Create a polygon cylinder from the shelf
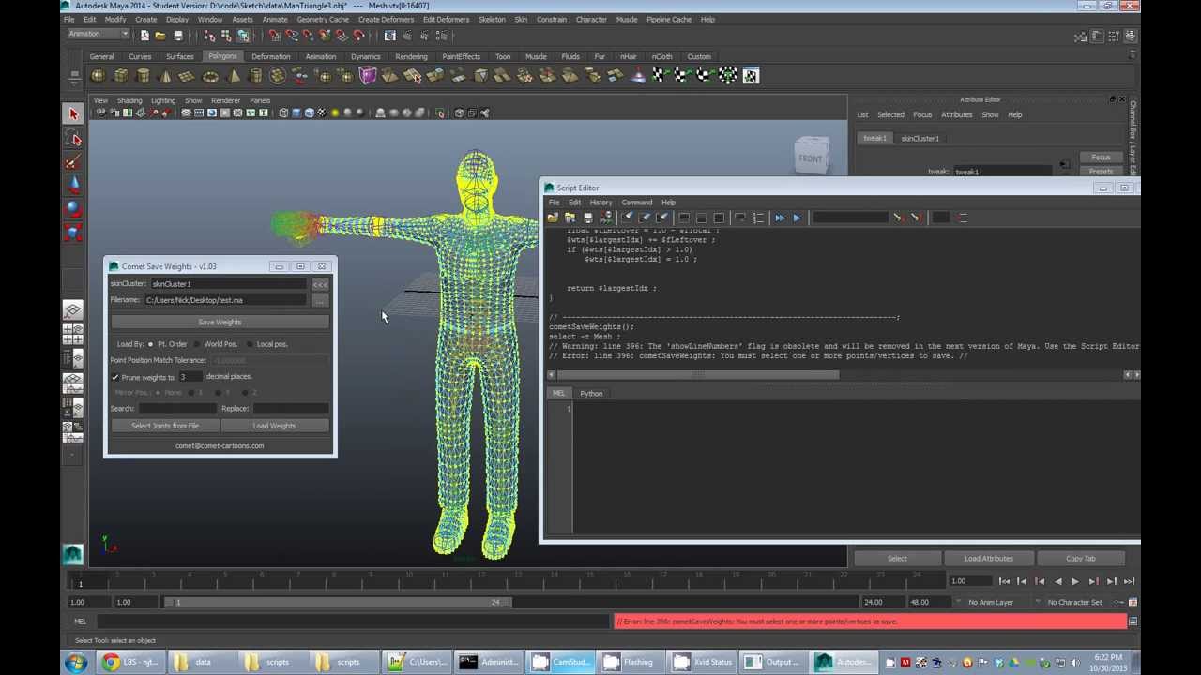Image resolution: width=1201 pixels, height=675 pixels. [143, 76]
